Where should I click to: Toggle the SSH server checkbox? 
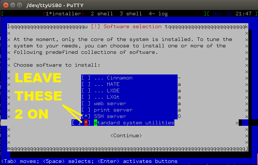pos(86,116)
